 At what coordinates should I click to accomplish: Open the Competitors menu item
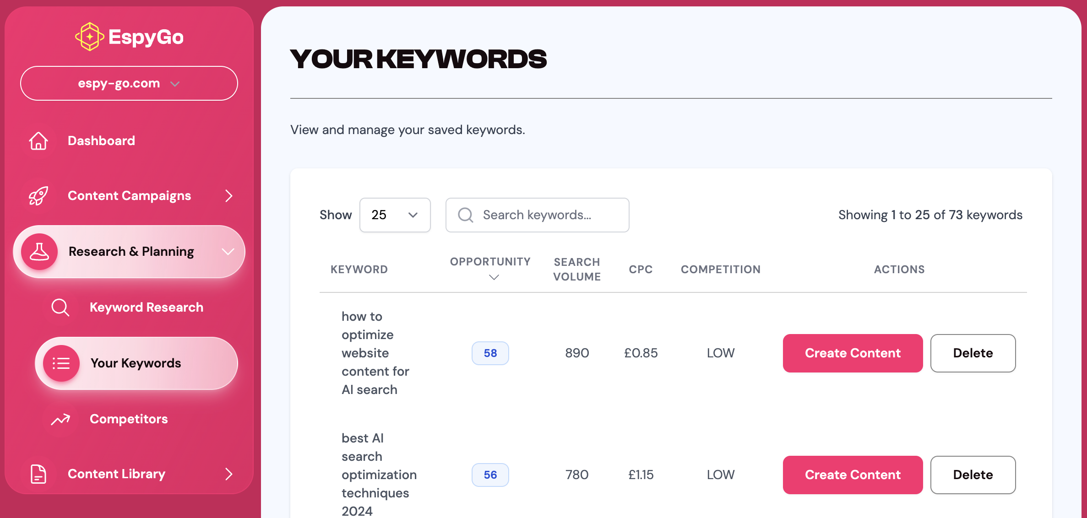point(129,419)
